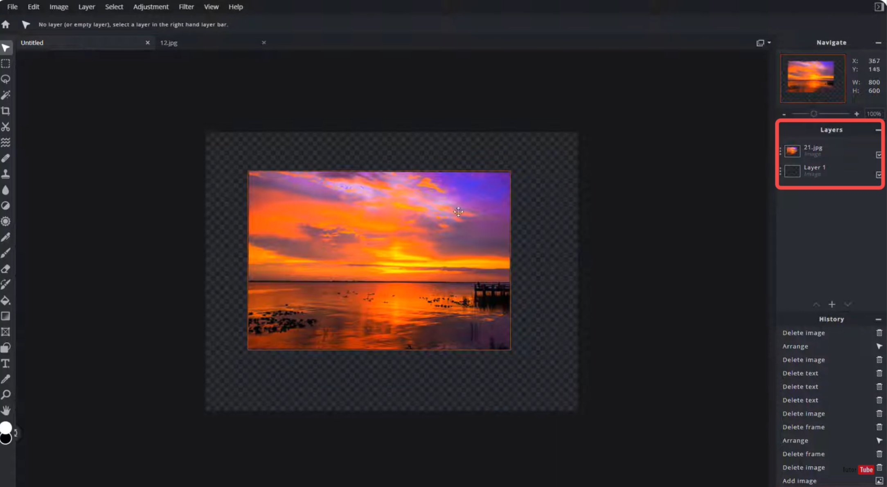Select the Eraser tool

(6, 268)
